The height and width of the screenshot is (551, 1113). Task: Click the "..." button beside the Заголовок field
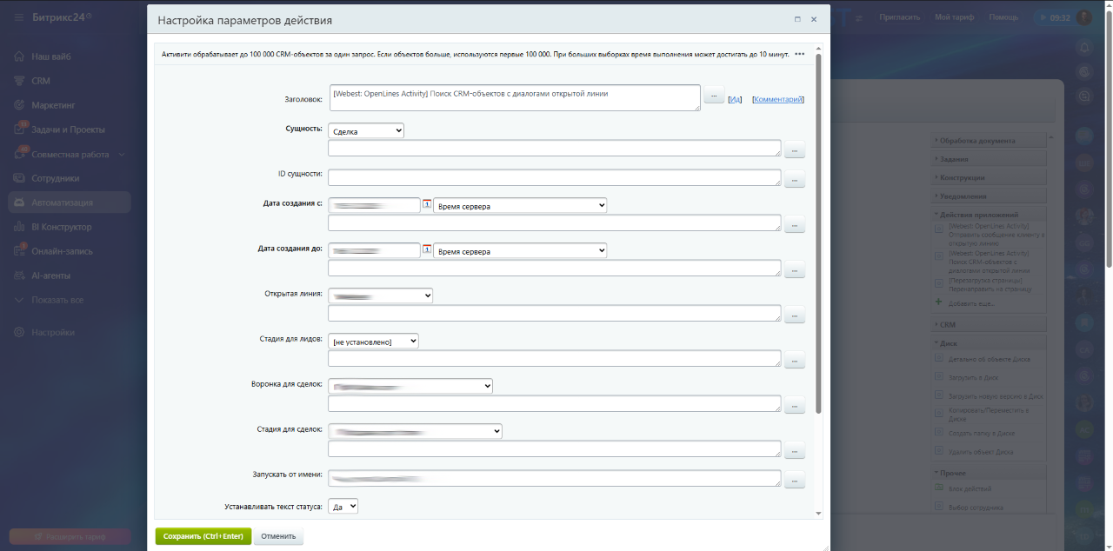[x=714, y=96]
